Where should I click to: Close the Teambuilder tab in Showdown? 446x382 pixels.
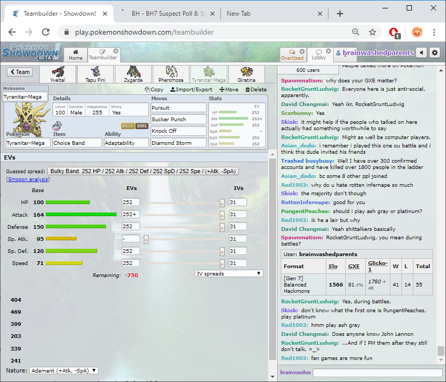116,51
